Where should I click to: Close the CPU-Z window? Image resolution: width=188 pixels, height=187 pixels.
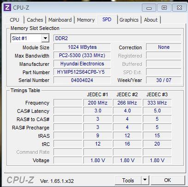tap(179, 8)
